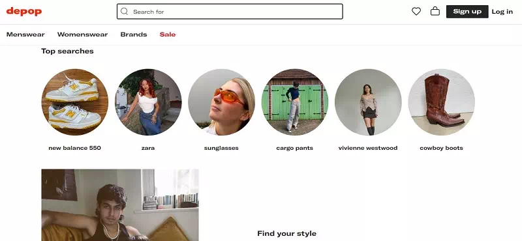Click the 'sunglasses' label
522x241 pixels.
tap(221, 148)
